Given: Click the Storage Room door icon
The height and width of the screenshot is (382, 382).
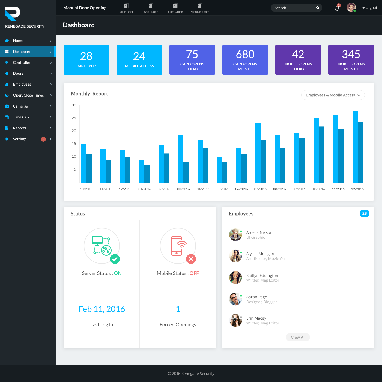Looking at the screenshot, I should [x=199, y=8].
